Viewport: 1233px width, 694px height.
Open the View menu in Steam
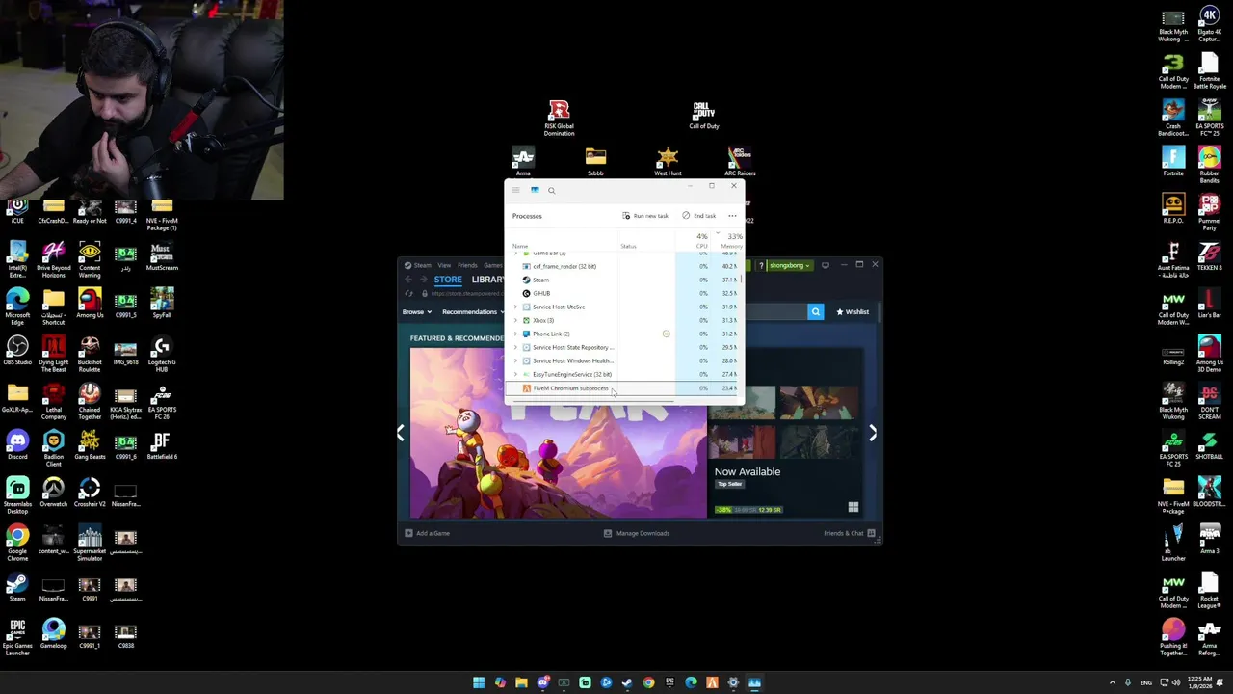tap(444, 265)
